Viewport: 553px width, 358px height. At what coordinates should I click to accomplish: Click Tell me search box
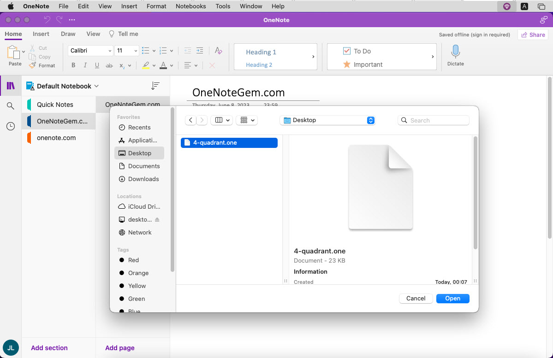pos(124,34)
